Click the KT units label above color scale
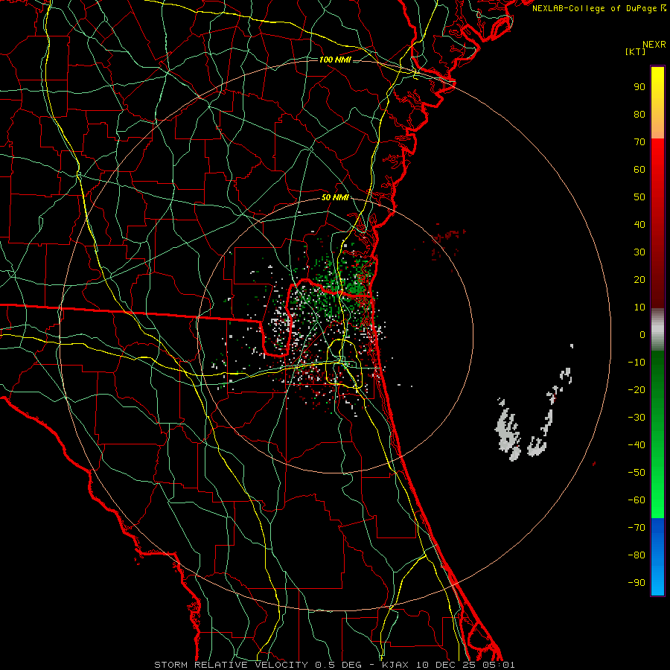 point(636,51)
